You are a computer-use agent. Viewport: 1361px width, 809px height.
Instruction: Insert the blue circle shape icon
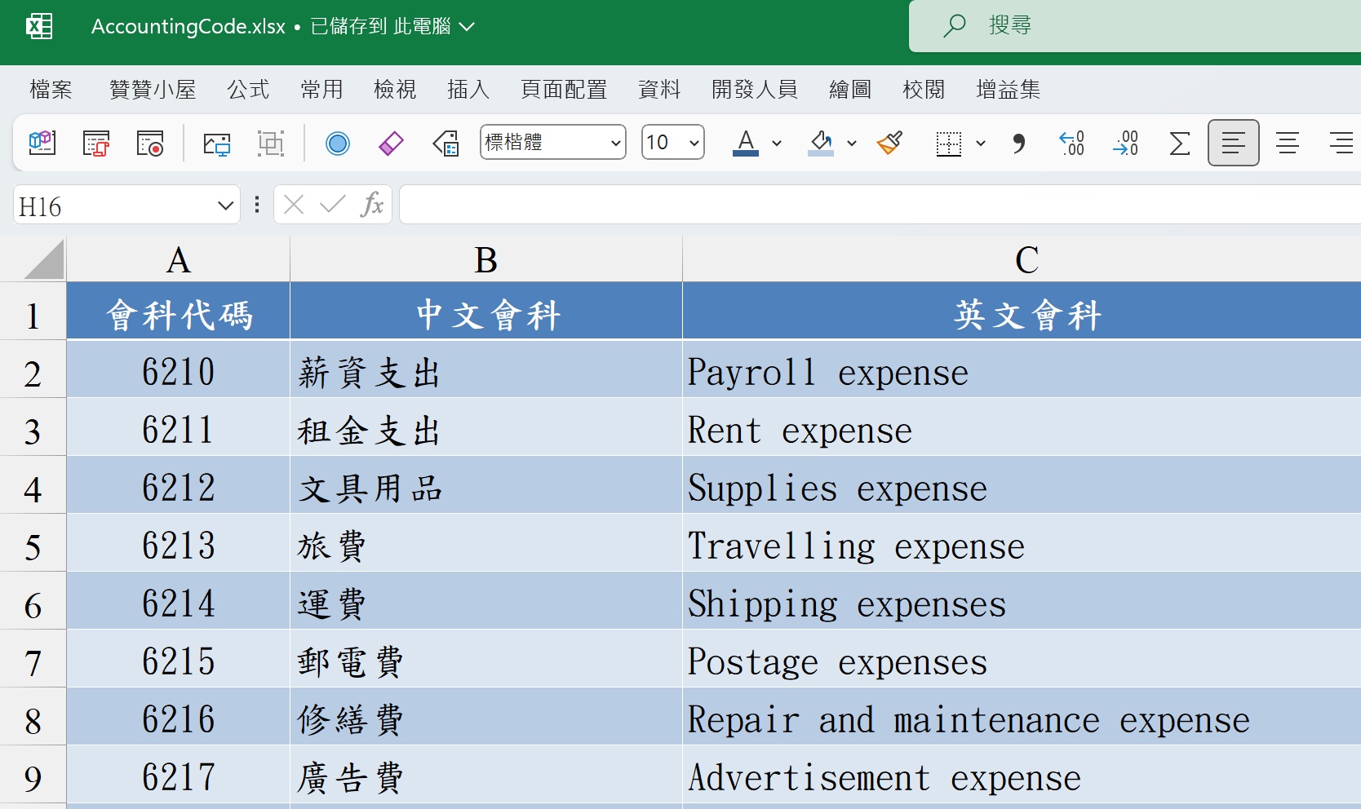338,144
